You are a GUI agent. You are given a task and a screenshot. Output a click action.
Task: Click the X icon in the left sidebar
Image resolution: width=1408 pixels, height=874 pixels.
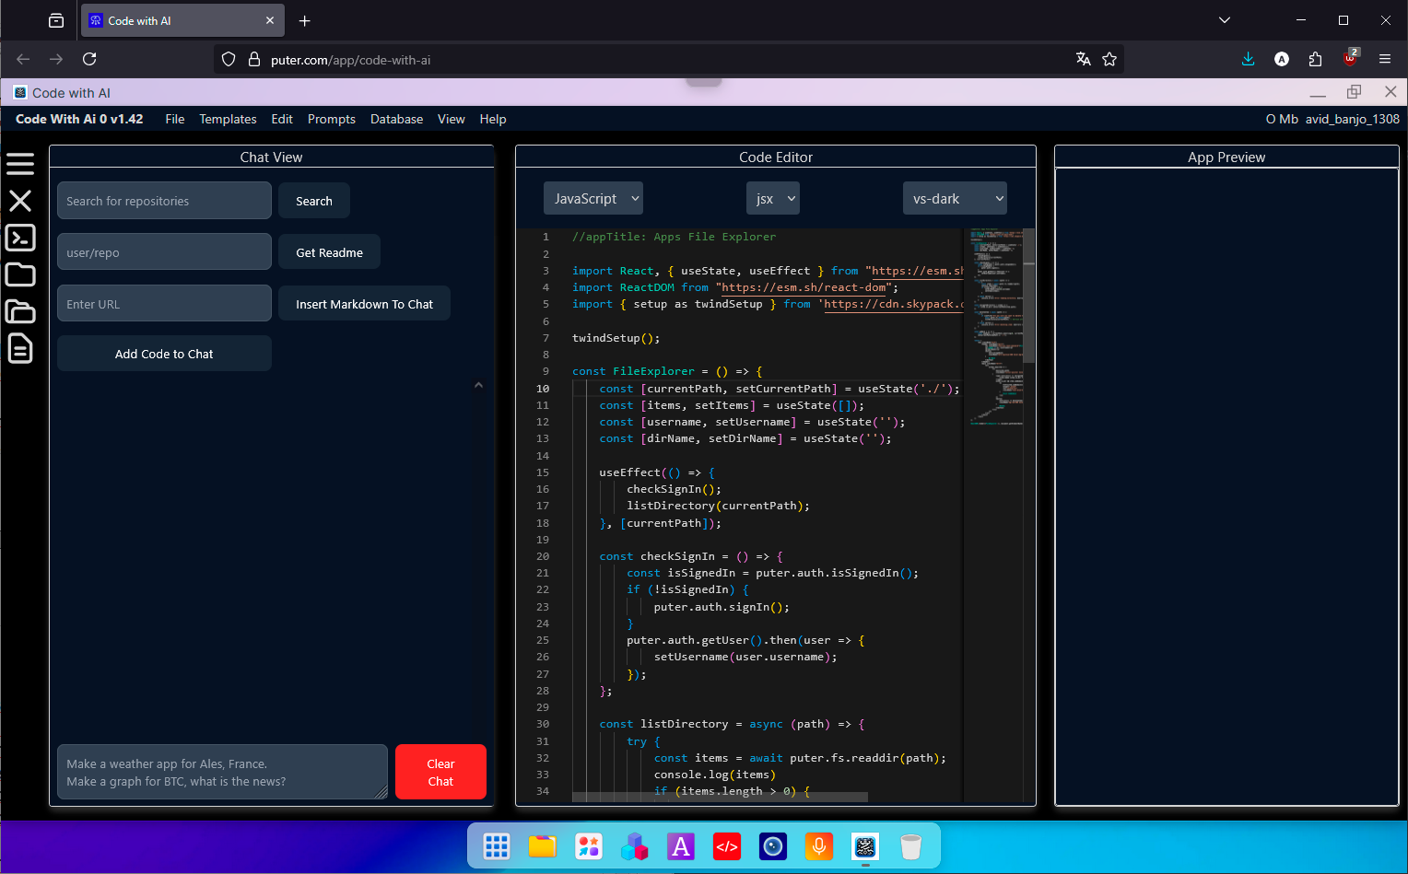click(20, 201)
